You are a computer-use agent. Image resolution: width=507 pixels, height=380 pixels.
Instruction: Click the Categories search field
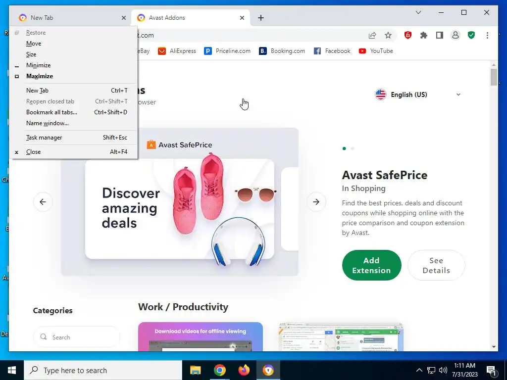pos(77,337)
